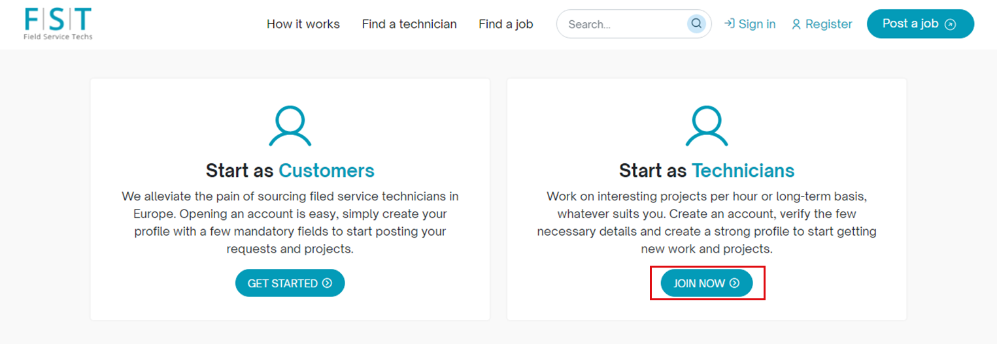Screen dimensions: 997x344
Task: Click the circled arrow inside GET STARTED
Action: 327,283
